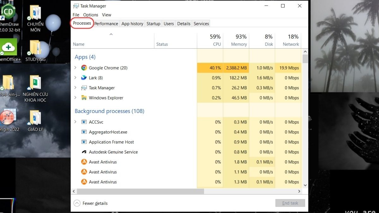The image size is (379, 213).
Task: Switch to the Services tab
Action: (x=201, y=24)
